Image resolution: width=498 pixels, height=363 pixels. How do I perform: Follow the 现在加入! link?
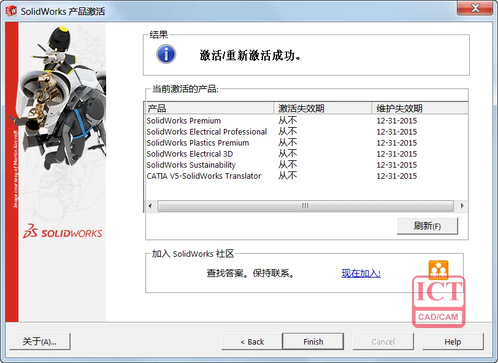pos(361,273)
